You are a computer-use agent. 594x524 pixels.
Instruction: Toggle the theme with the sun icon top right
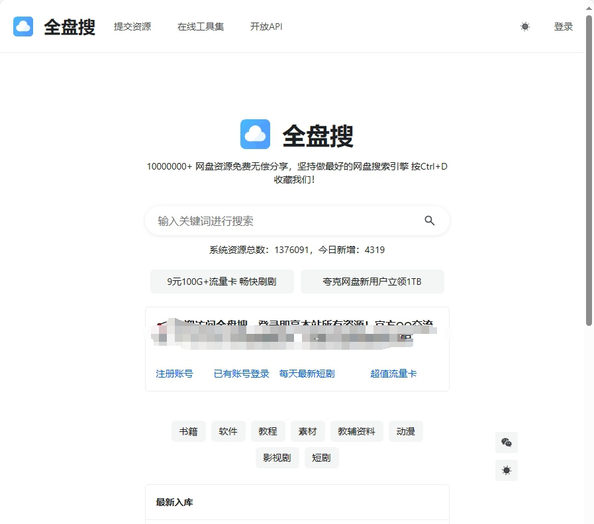coord(525,26)
